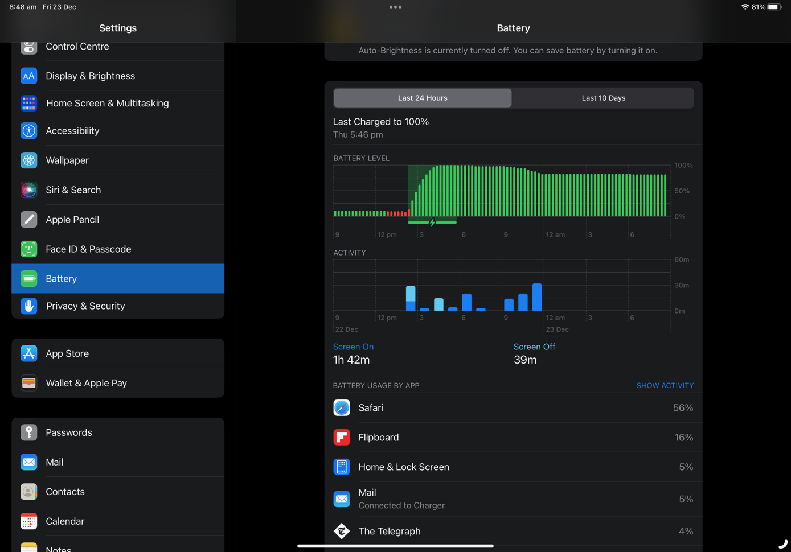The image size is (791, 552).
Task: Open Accessibility settings
Action: coord(118,131)
